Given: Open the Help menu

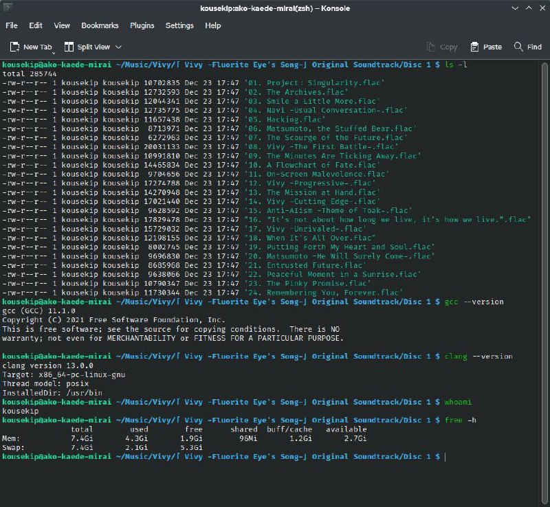Looking at the screenshot, I should tap(213, 25).
